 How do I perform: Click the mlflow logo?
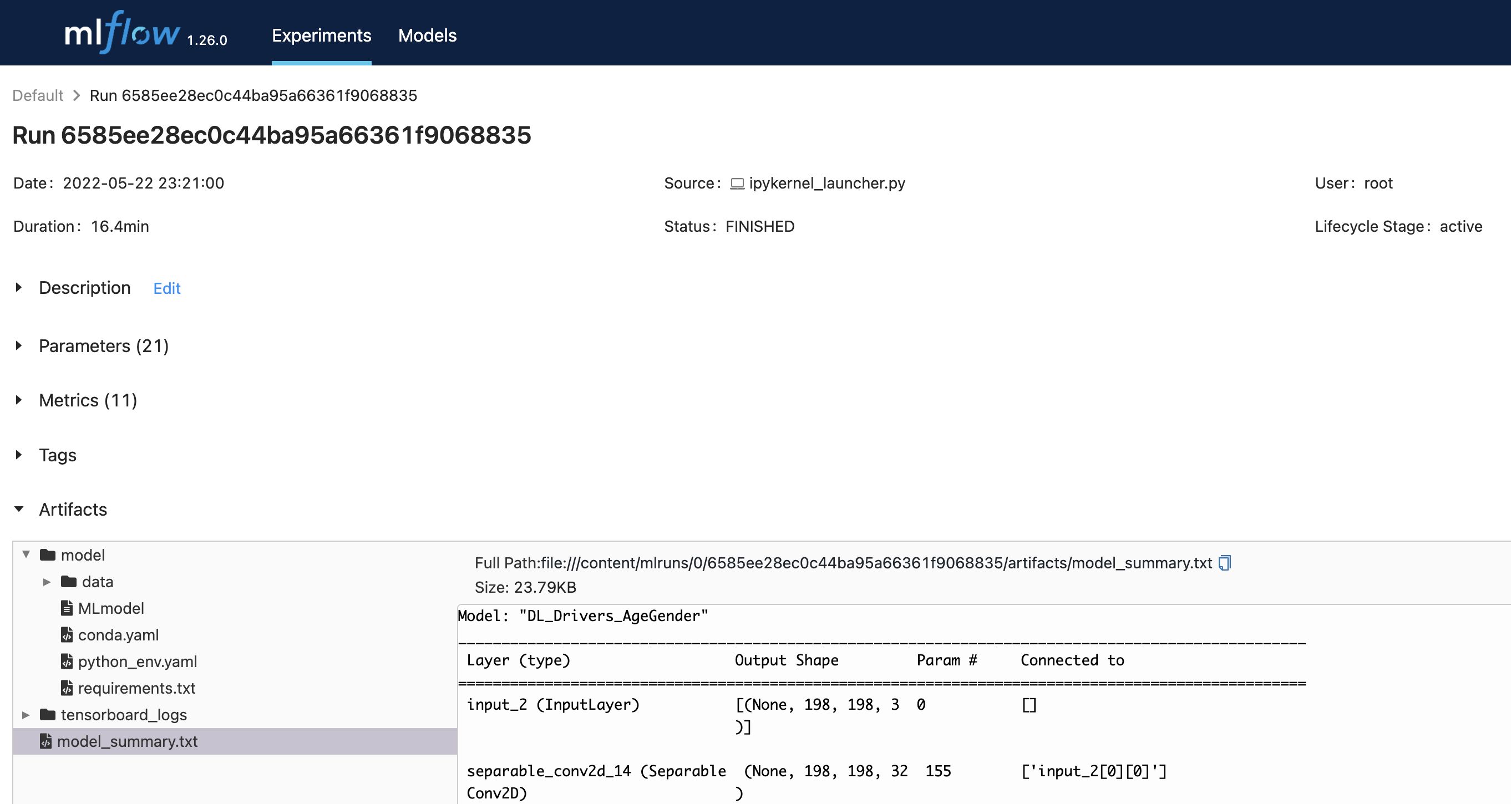[x=122, y=33]
